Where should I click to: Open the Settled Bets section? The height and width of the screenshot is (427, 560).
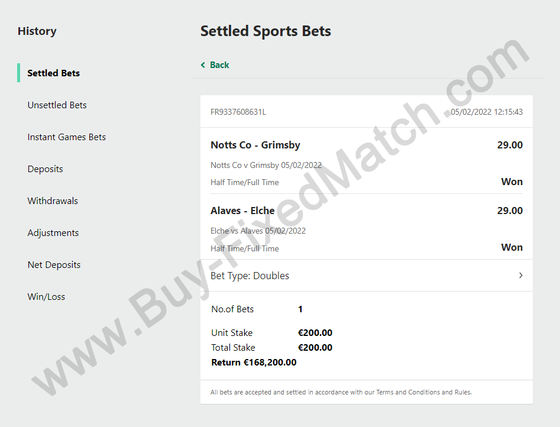[x=54, y=73]
